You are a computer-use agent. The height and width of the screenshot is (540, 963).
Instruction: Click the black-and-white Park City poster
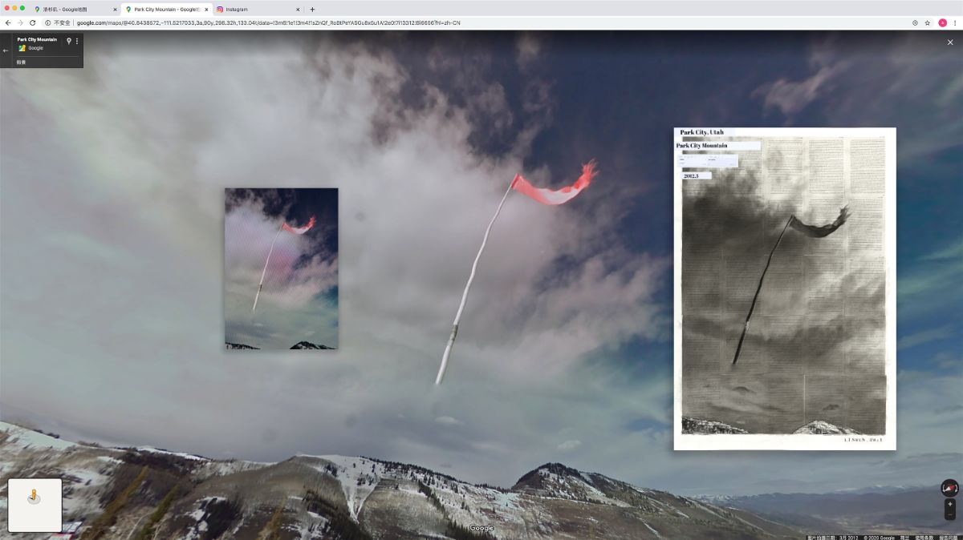click(x=785, y=288)
